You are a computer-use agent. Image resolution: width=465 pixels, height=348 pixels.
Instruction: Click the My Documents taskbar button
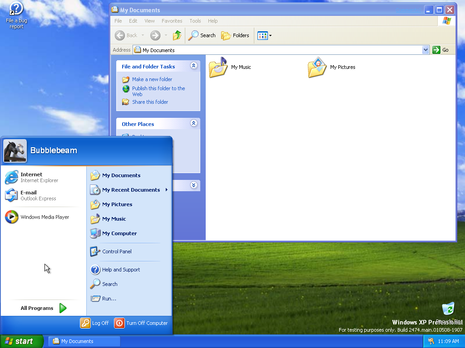(85, 341)
